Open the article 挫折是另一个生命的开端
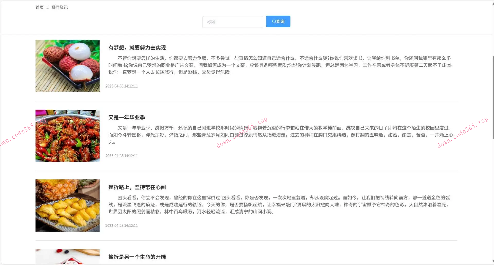This screenshot has width=494, height=265. coord(137,257)
